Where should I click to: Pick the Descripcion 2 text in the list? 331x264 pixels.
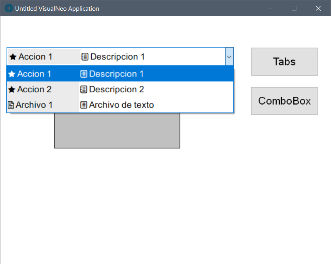coord(116,90)
